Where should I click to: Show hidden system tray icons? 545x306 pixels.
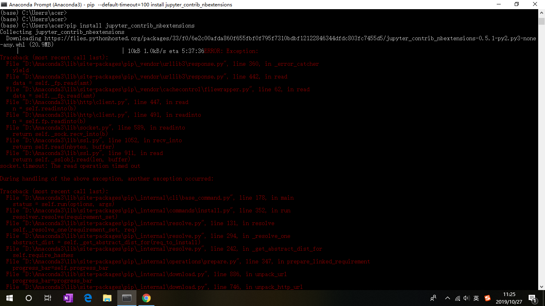(447, 298)
